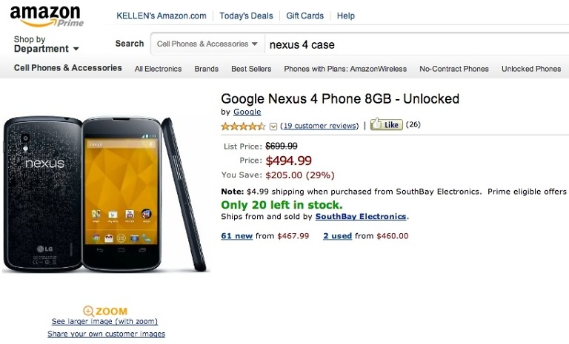Select the Best Sellers tab
Viewport: 569px width, 344px height.
251,69
